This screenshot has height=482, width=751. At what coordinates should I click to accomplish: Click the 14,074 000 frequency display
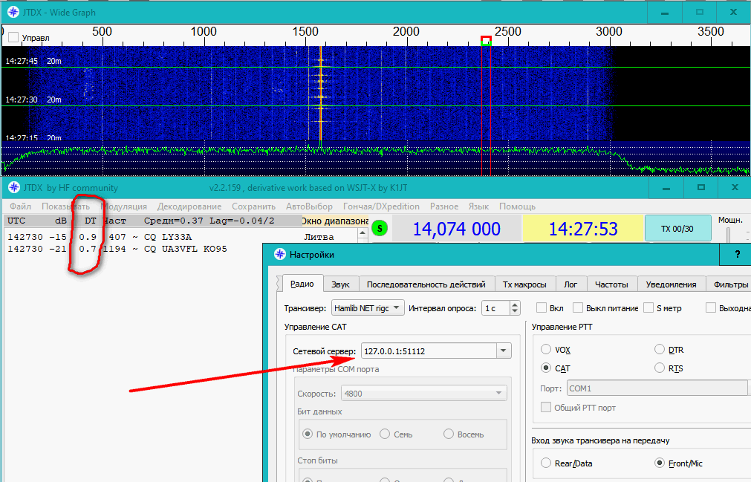pyautogui.click(x=456, y=229)
